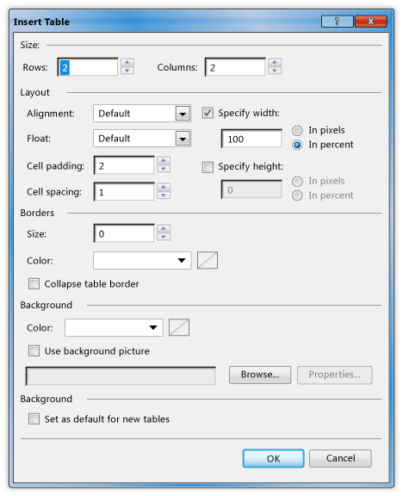The image size is (403, 496).
Task: Open the border custom color picker icon
Action: point(208,260)
